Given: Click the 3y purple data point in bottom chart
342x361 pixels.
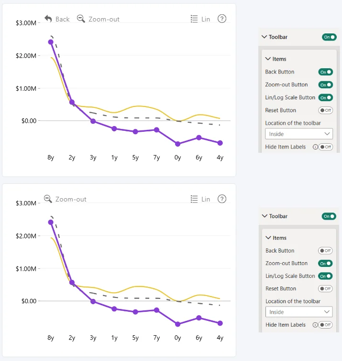Looking at the screenshot, I should coord(93,301).
